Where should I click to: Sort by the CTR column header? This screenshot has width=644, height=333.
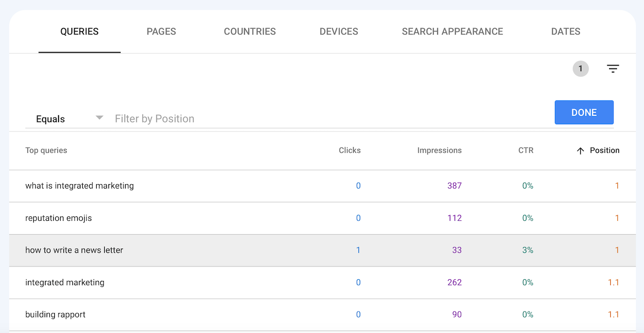coord(526,150)
